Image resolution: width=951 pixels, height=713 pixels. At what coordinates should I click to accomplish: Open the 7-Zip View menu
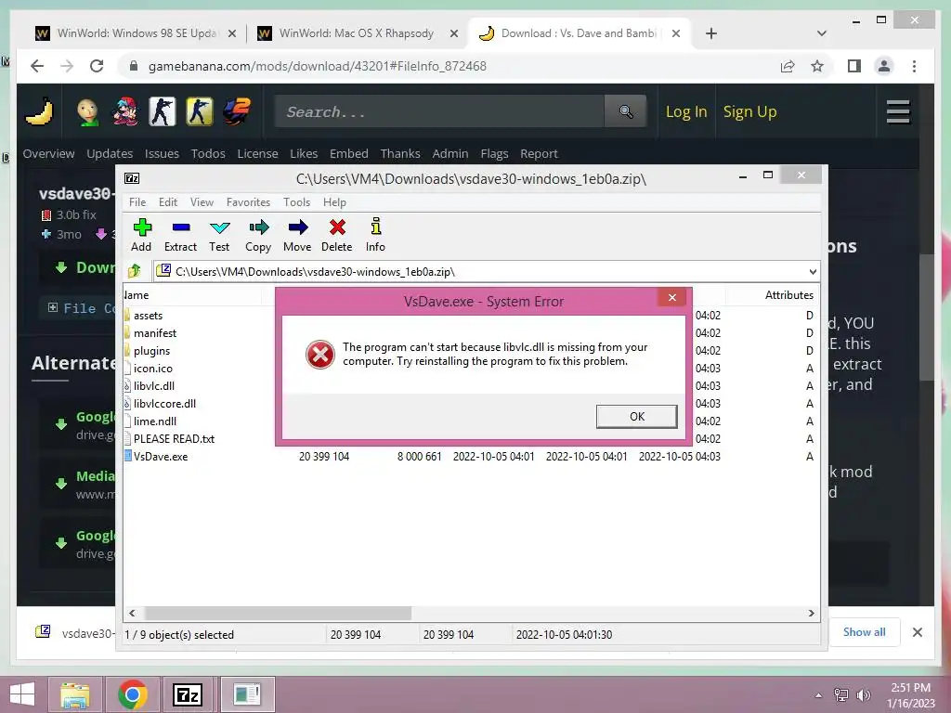(x=202, y=201)
